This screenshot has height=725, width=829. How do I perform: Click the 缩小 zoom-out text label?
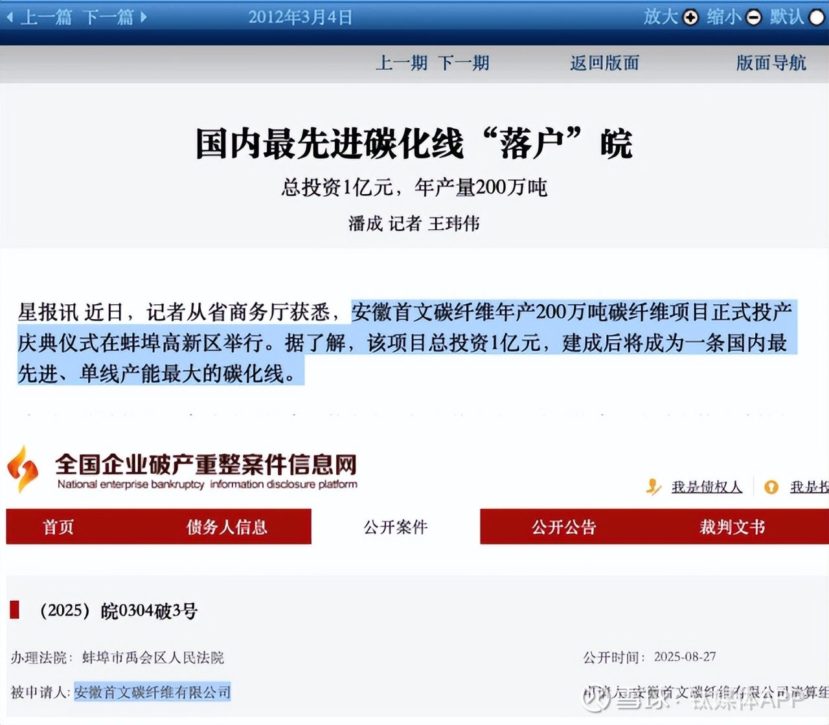point(725,17)
